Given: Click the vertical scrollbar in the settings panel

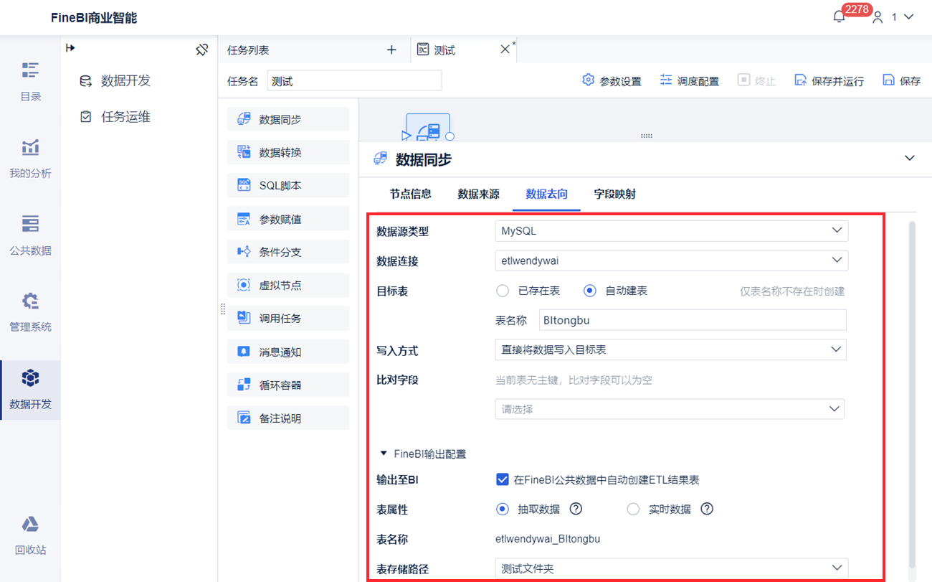Looking at the screenshot, I should point(912,395).
